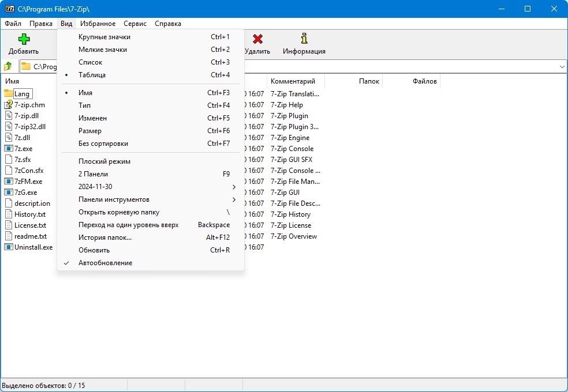Sort by Изменен in the menu
Viewport: 568px width, 392px height.
coord(150,118)
